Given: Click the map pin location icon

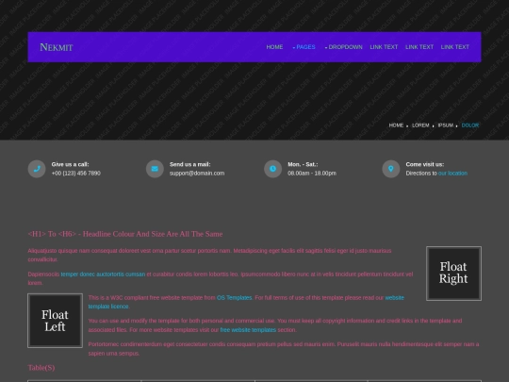Looking at the screenshot, I should pos(391,169).
